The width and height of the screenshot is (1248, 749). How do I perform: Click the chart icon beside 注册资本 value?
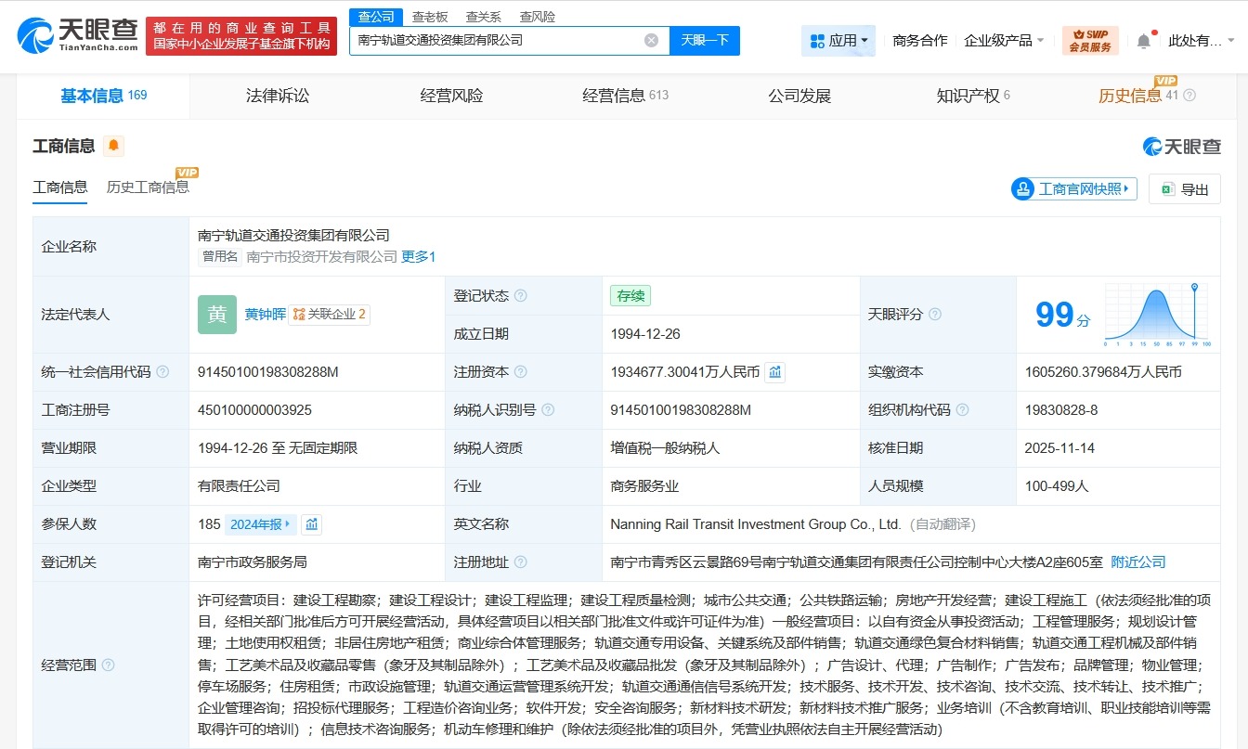point(775,371)
